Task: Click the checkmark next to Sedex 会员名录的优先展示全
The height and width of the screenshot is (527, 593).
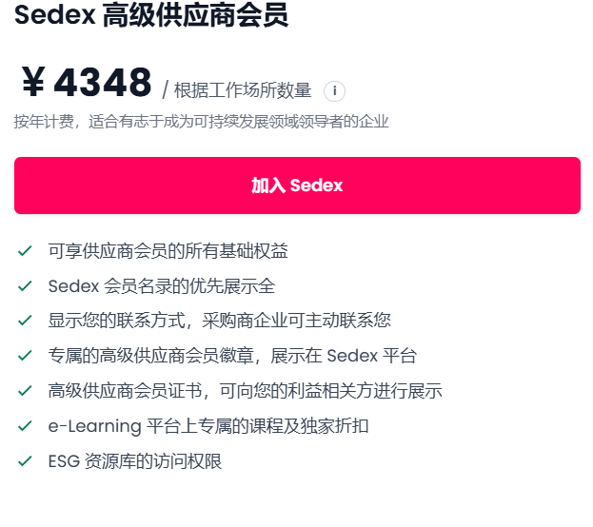Action: coord(26,286)
